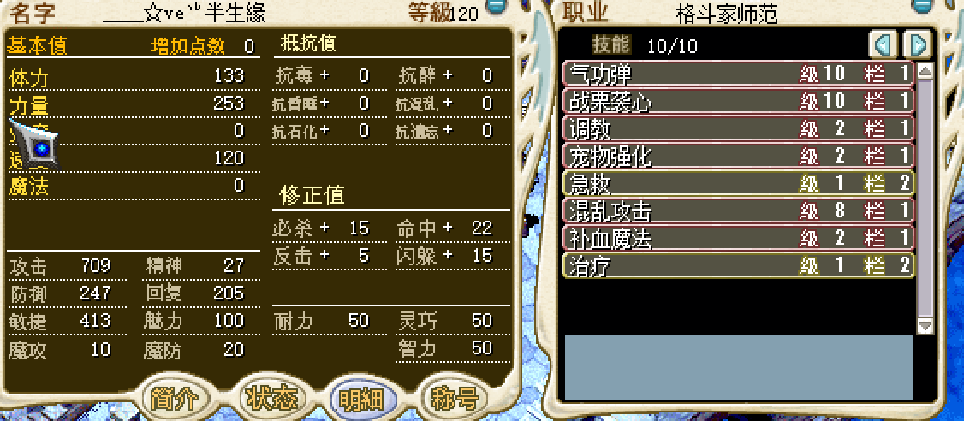
Task: Click the right arrow skill page button
Action: [x=919, y=44]
